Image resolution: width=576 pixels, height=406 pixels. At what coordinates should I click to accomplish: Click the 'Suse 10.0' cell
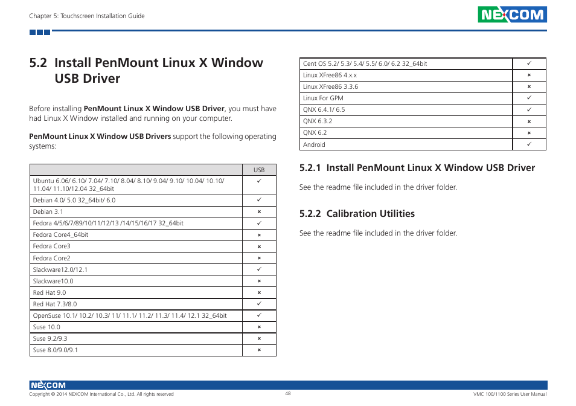[136, 327]
